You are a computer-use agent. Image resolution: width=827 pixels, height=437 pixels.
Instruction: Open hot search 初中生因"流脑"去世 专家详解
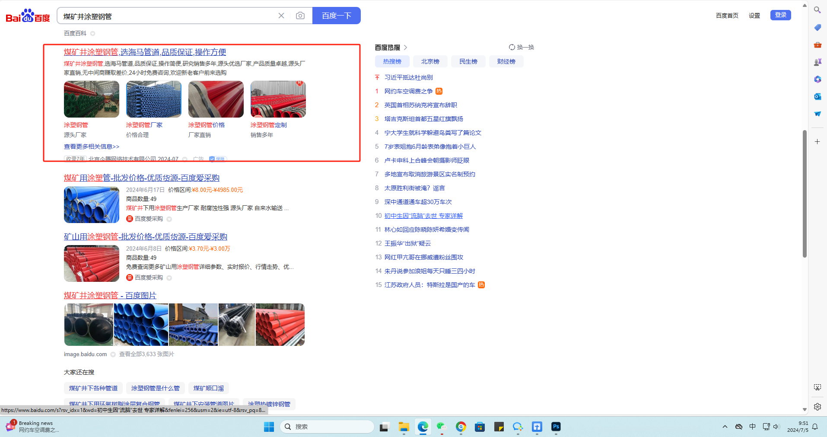423,216
